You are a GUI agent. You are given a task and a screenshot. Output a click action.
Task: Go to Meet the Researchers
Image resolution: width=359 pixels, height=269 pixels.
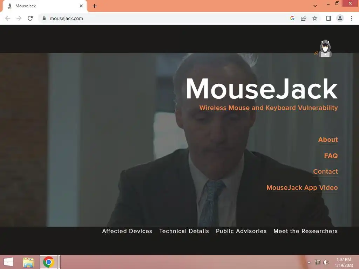[x=305, y=231]
